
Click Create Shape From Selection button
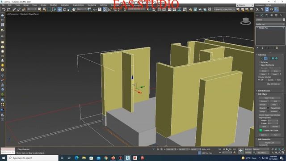pos(269,115)
